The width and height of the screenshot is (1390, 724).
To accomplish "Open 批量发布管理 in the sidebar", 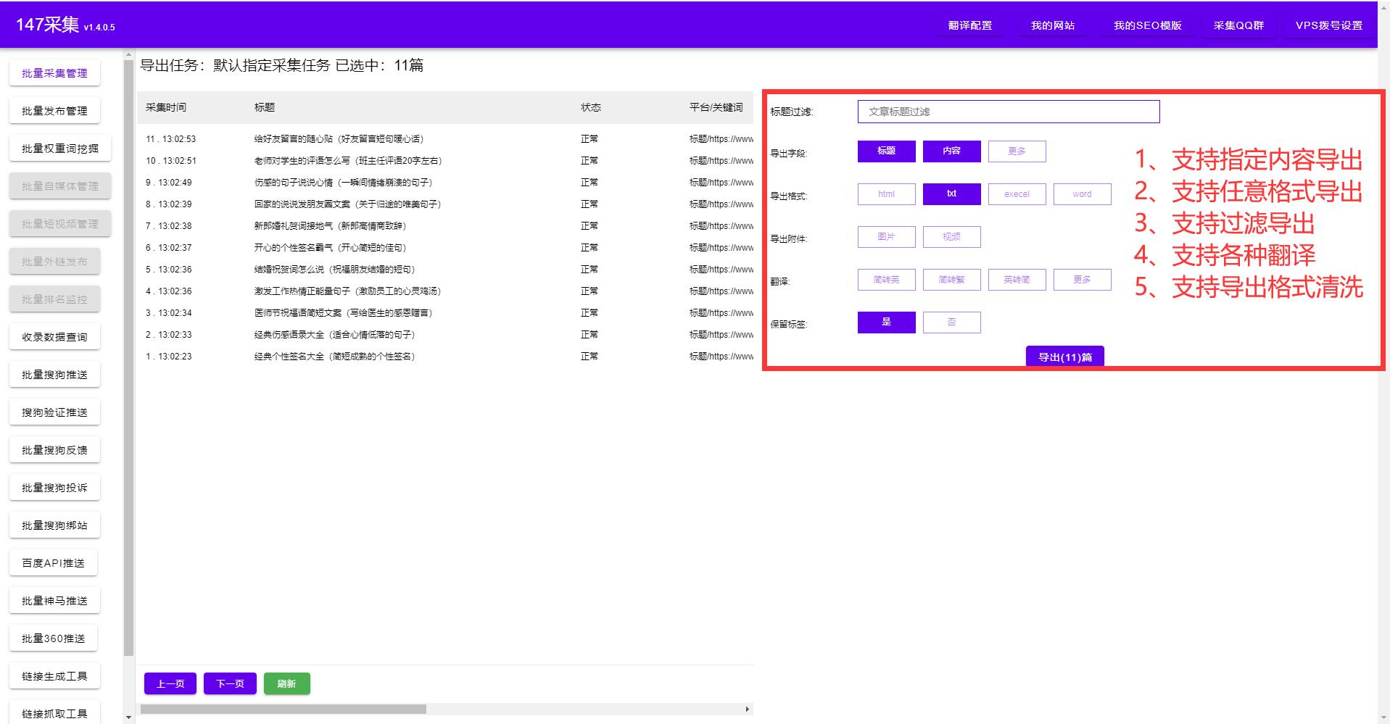I will pos(54,110).
